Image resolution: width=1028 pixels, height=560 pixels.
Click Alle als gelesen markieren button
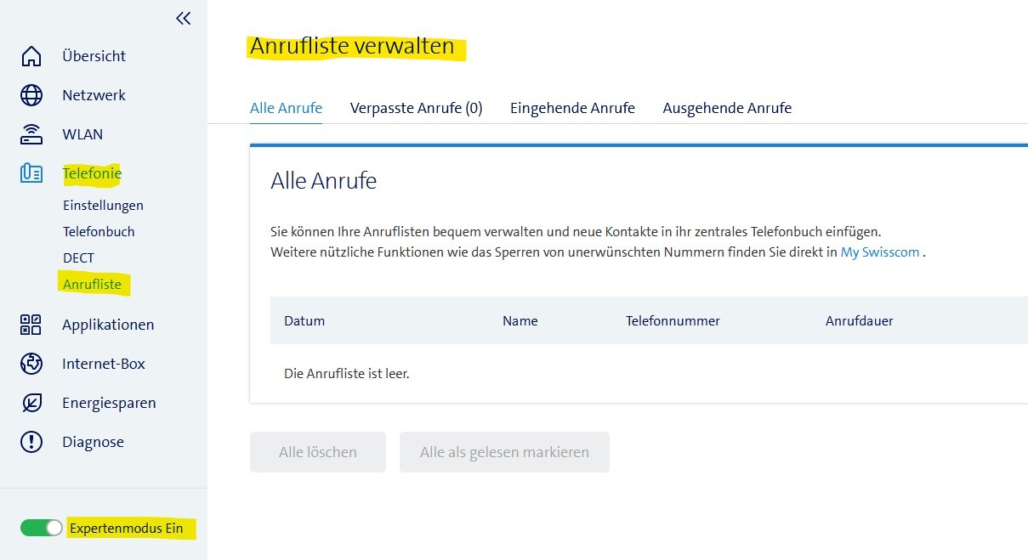504,452
